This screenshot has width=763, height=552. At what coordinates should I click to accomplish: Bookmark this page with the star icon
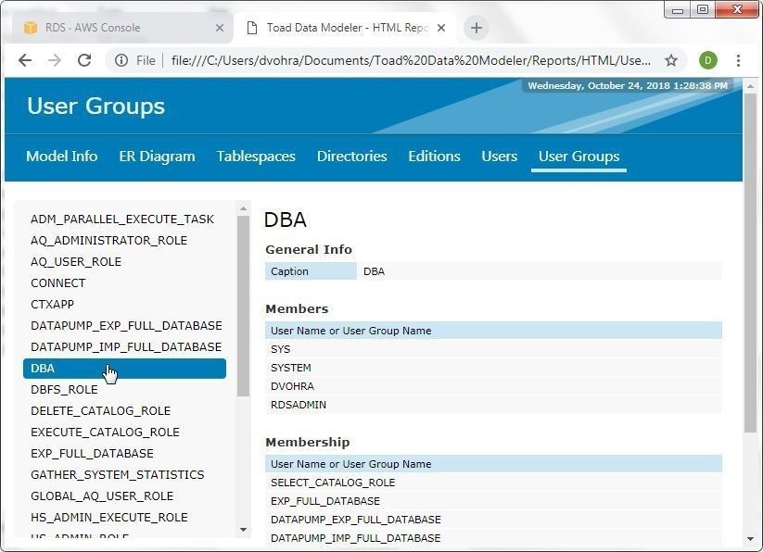coord(671,60)
